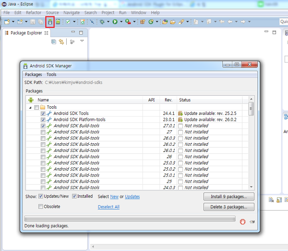Click the Debug bug icon
This screenshot has height=251, width=288.
point(102,22)
